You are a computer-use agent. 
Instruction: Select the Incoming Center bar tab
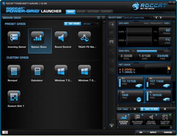[x=137, y=119]
